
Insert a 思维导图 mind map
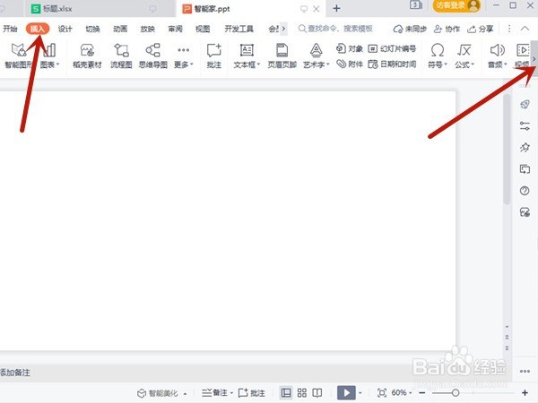click(153, 56)
